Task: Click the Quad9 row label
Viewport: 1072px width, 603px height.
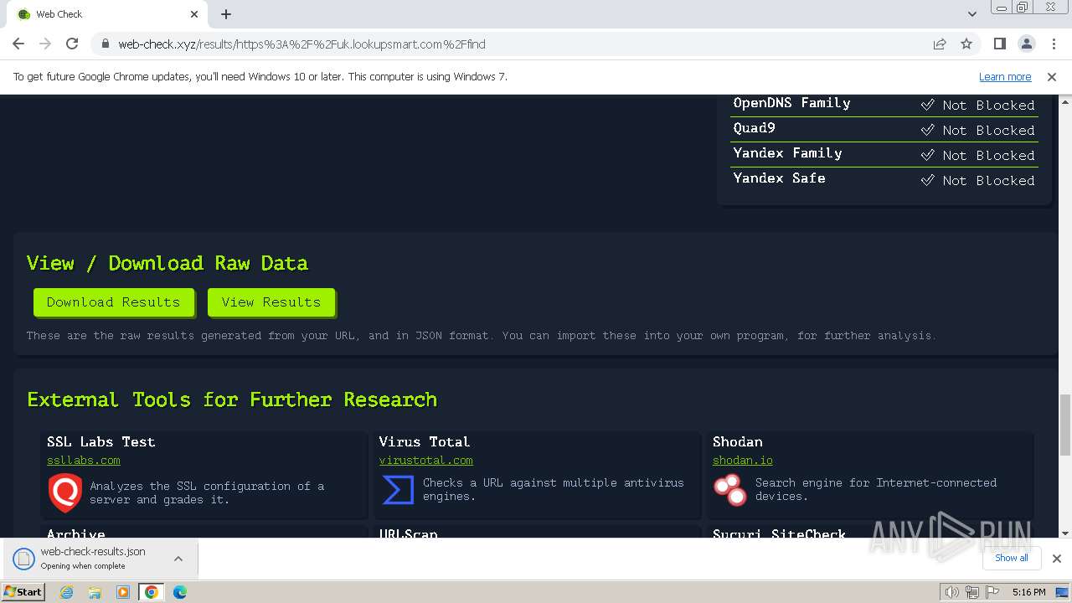Action: pos(754,128)
